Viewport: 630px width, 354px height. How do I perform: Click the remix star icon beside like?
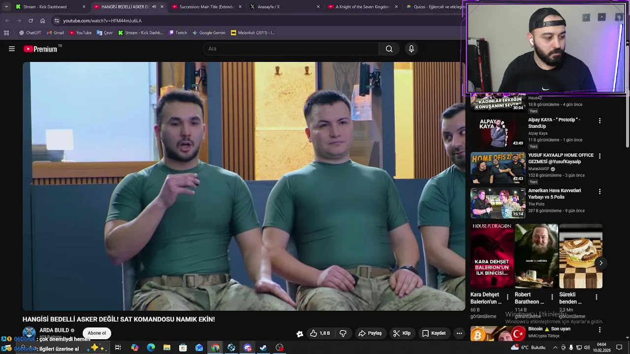pyautogui.click(x=300, y=334)
